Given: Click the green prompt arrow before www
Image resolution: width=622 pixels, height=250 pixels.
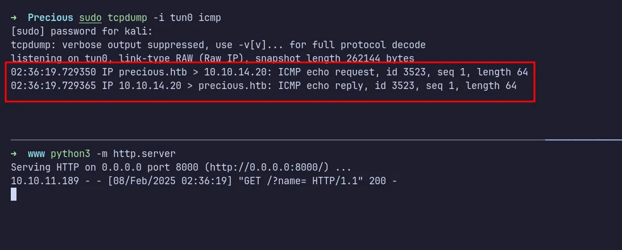Looking at the screenshot, I should point(14,154).
